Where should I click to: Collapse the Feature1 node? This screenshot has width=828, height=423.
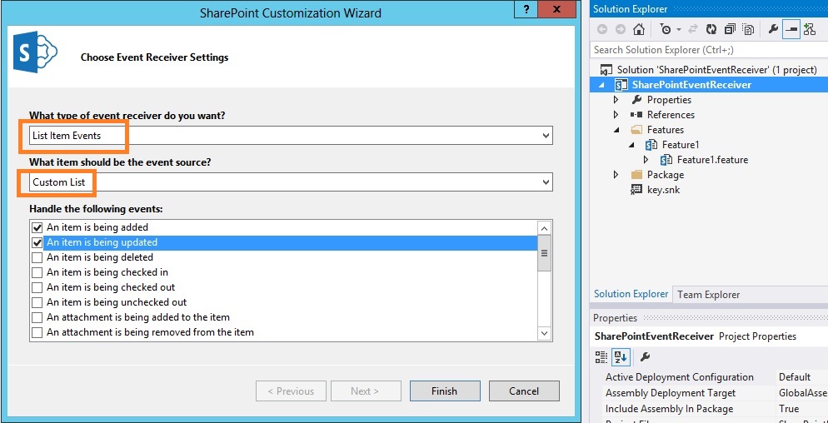click(x=631, y=145)
